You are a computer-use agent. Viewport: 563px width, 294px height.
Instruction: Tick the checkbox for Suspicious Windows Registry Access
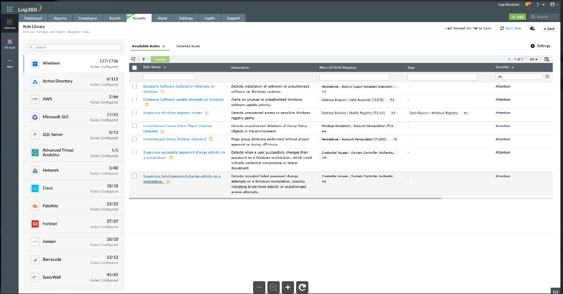pos(134,113)
